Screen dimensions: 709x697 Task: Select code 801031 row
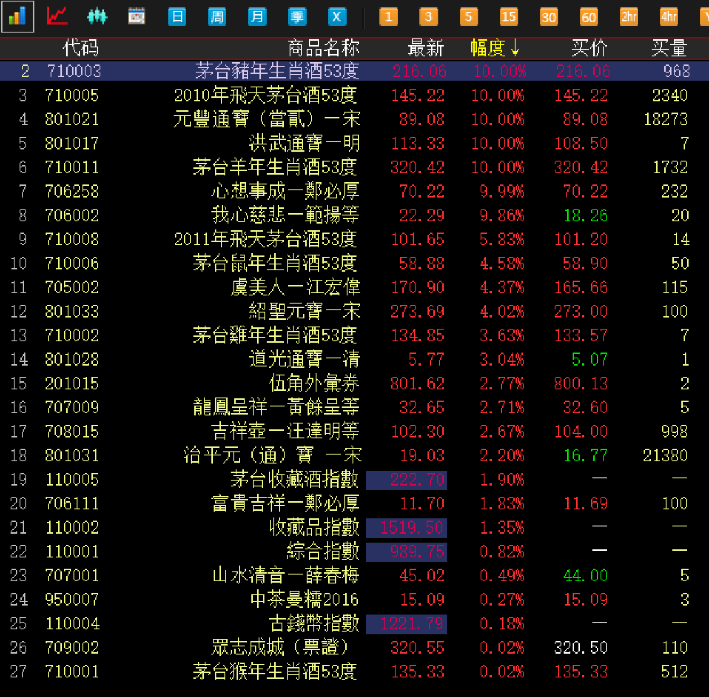(x=354, y=455)
